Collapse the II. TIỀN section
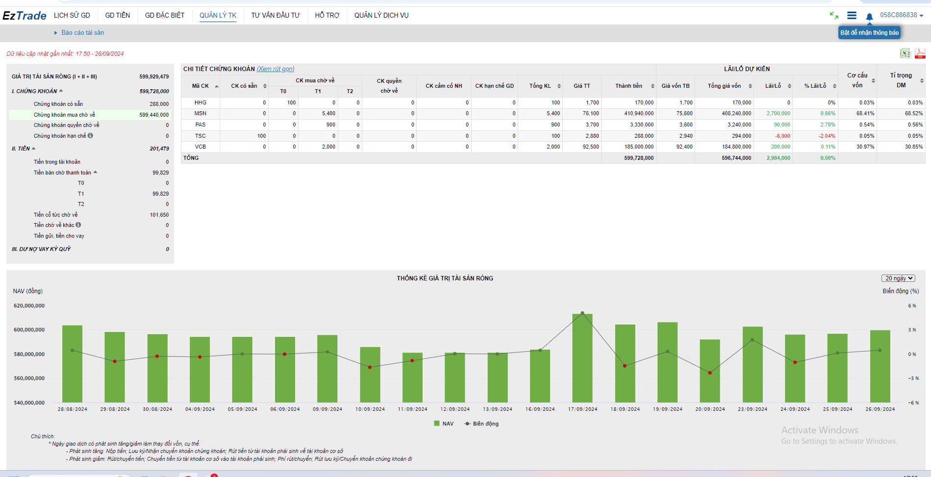Screen dimensions: 931x477 pos(33,148)
